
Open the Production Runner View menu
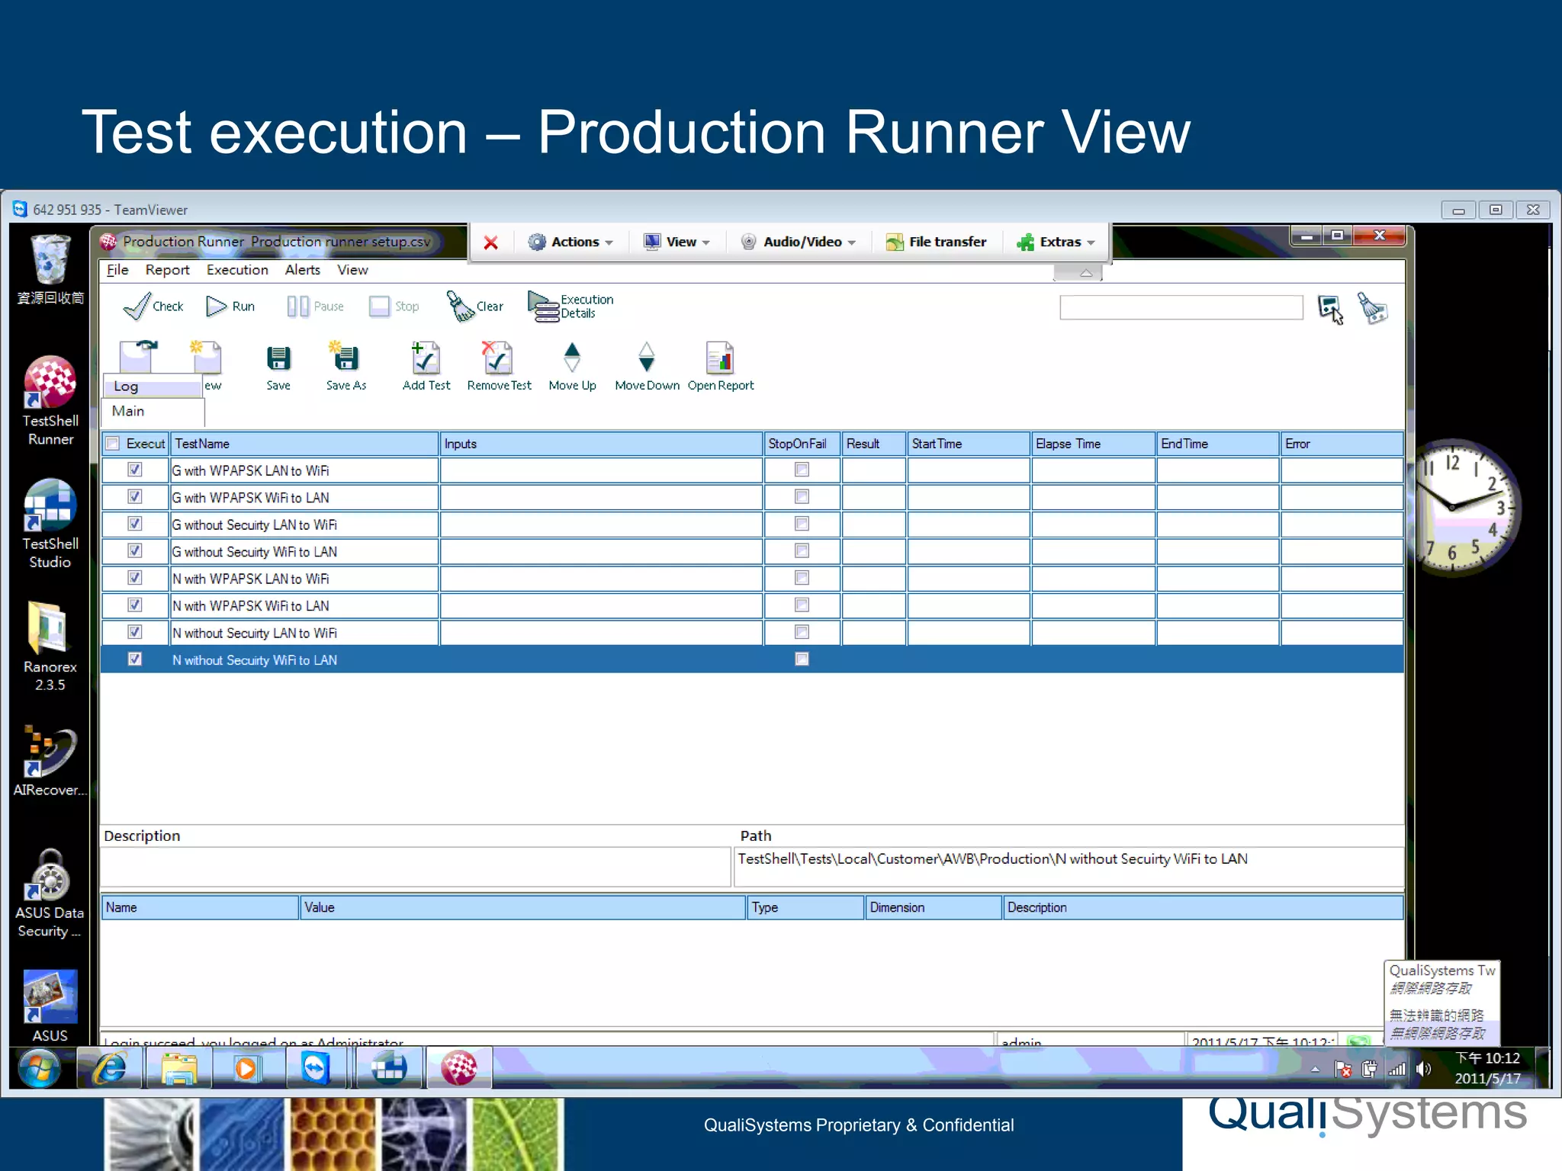click(352, 270)
